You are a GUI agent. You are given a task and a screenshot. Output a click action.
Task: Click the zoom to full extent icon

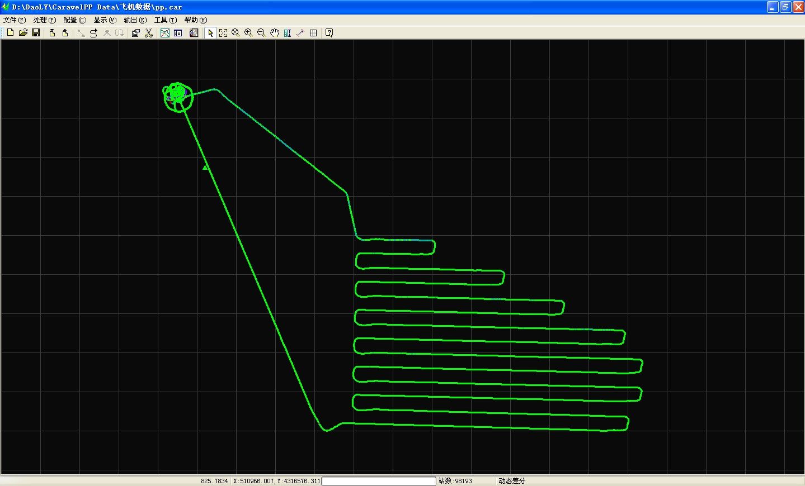point(223,33)
